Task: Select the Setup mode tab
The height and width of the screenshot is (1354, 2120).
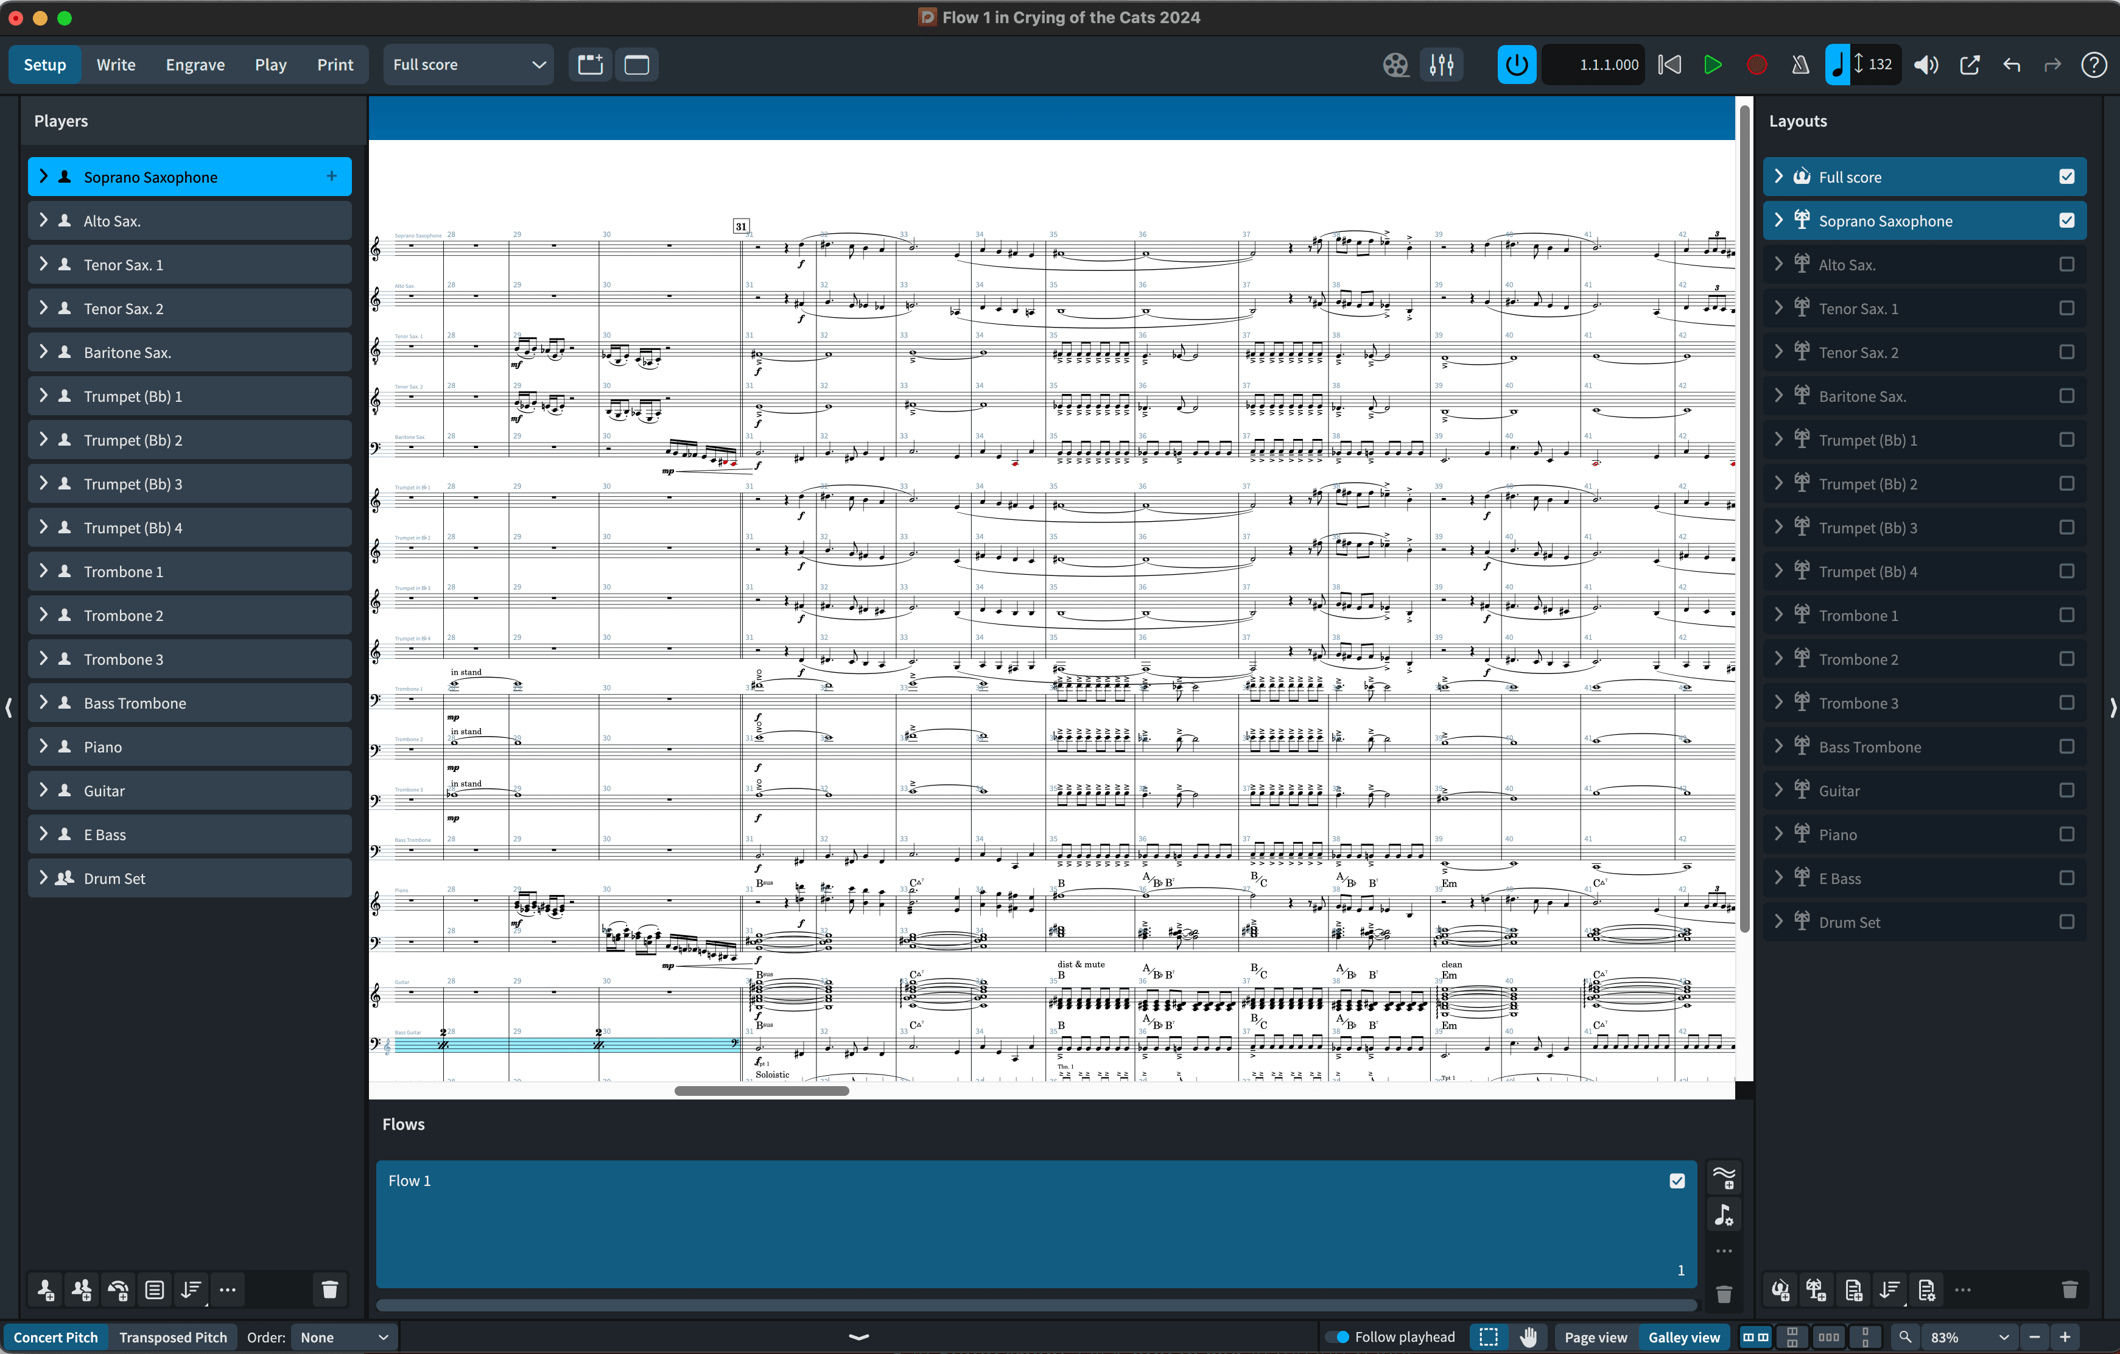Action: coord(45,65)
